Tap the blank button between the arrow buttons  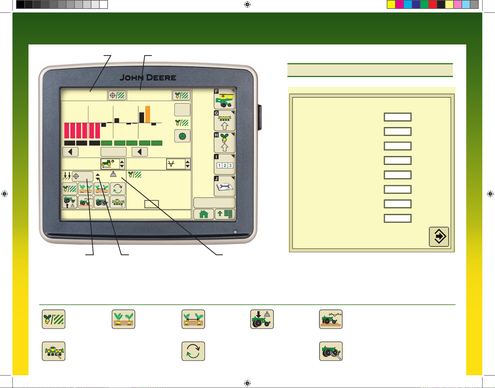[x=114, y=152]
